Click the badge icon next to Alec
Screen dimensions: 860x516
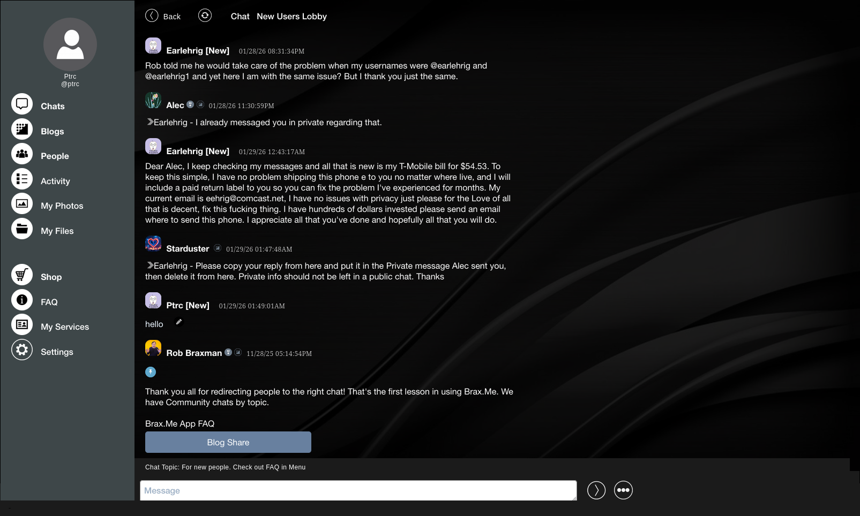click(190, 104)
